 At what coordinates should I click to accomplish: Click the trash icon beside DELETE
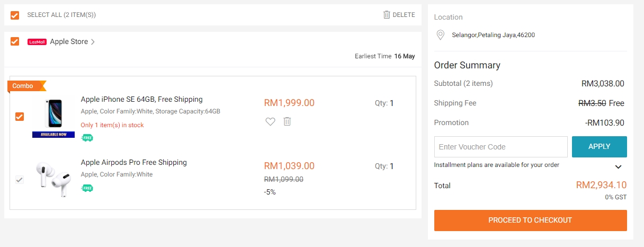(x=387, y=15)
